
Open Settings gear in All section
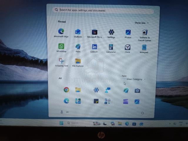pos(96,90)
